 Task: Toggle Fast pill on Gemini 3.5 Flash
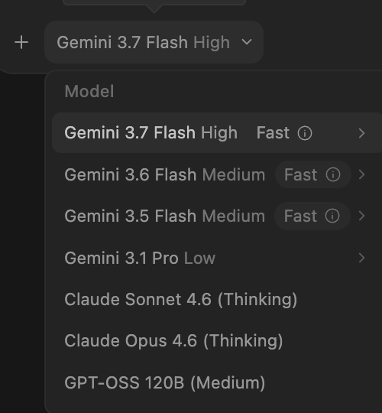tap(312, 216)
